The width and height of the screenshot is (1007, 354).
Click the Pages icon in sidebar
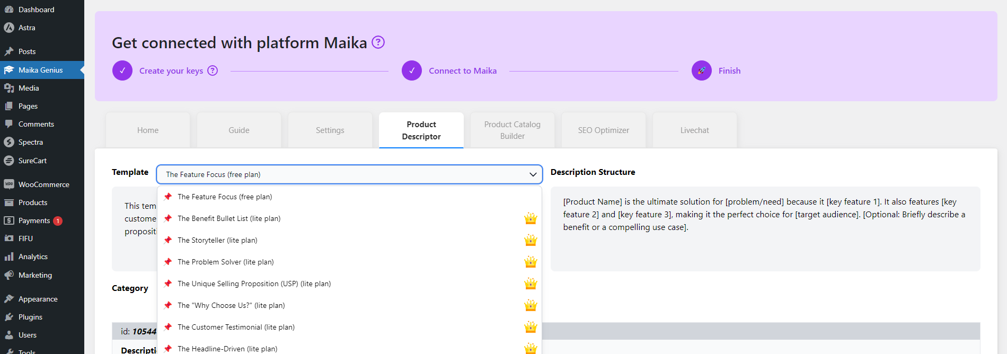[x=9, y=106]
